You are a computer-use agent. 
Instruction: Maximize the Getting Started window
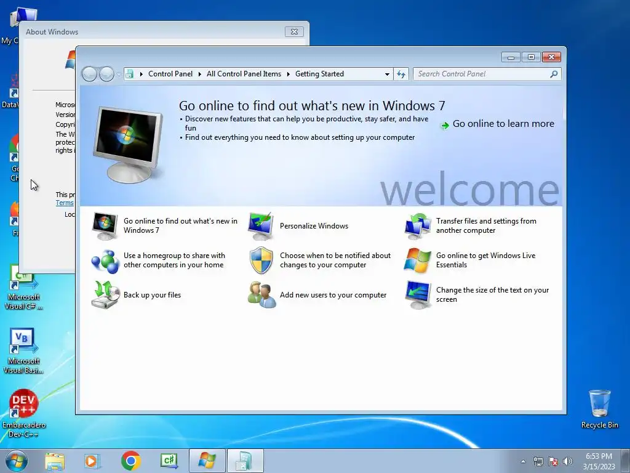click(x=531, y=57)
